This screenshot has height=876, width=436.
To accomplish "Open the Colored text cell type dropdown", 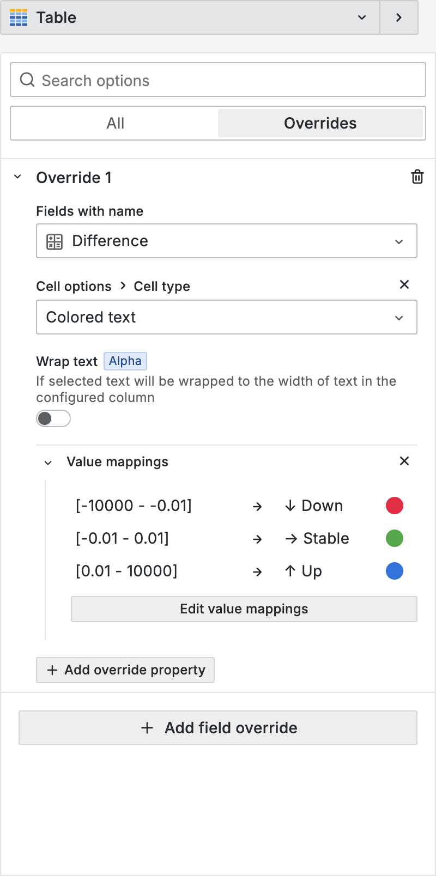I will coord(226,317).
